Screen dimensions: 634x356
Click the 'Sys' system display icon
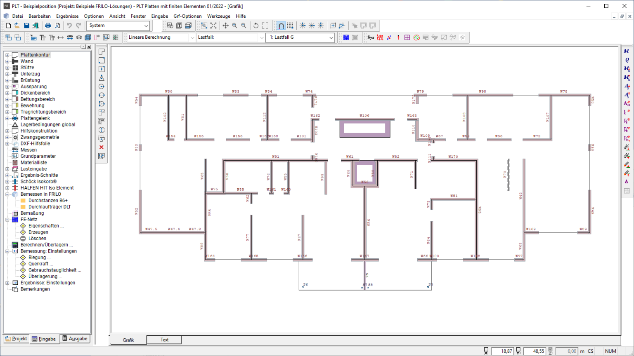pyautogui.click(x=371, y=37)
